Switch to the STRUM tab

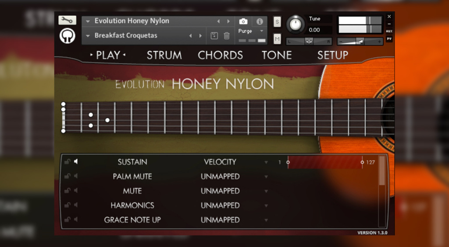pyautogui.click(x=164, y=55)
